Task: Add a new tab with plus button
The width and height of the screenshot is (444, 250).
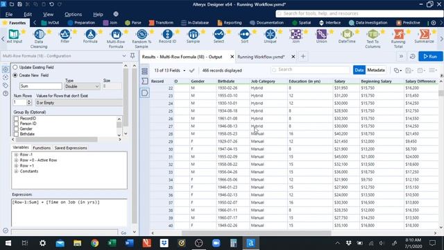Action: [x=303, y=56]
